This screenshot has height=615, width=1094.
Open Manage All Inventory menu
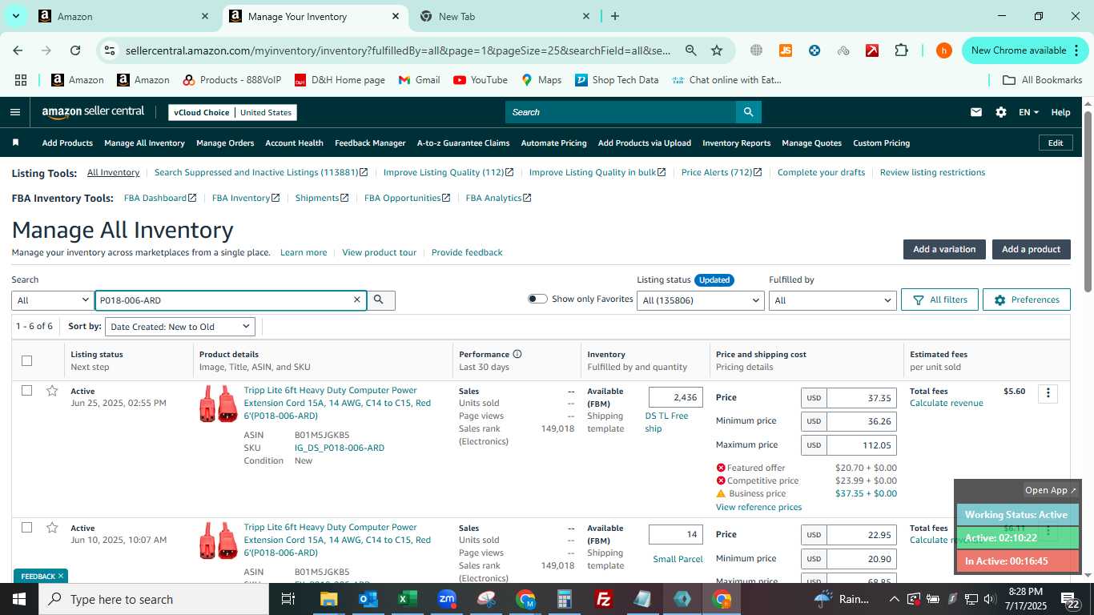pyautogui.click(x=144, y=143)
